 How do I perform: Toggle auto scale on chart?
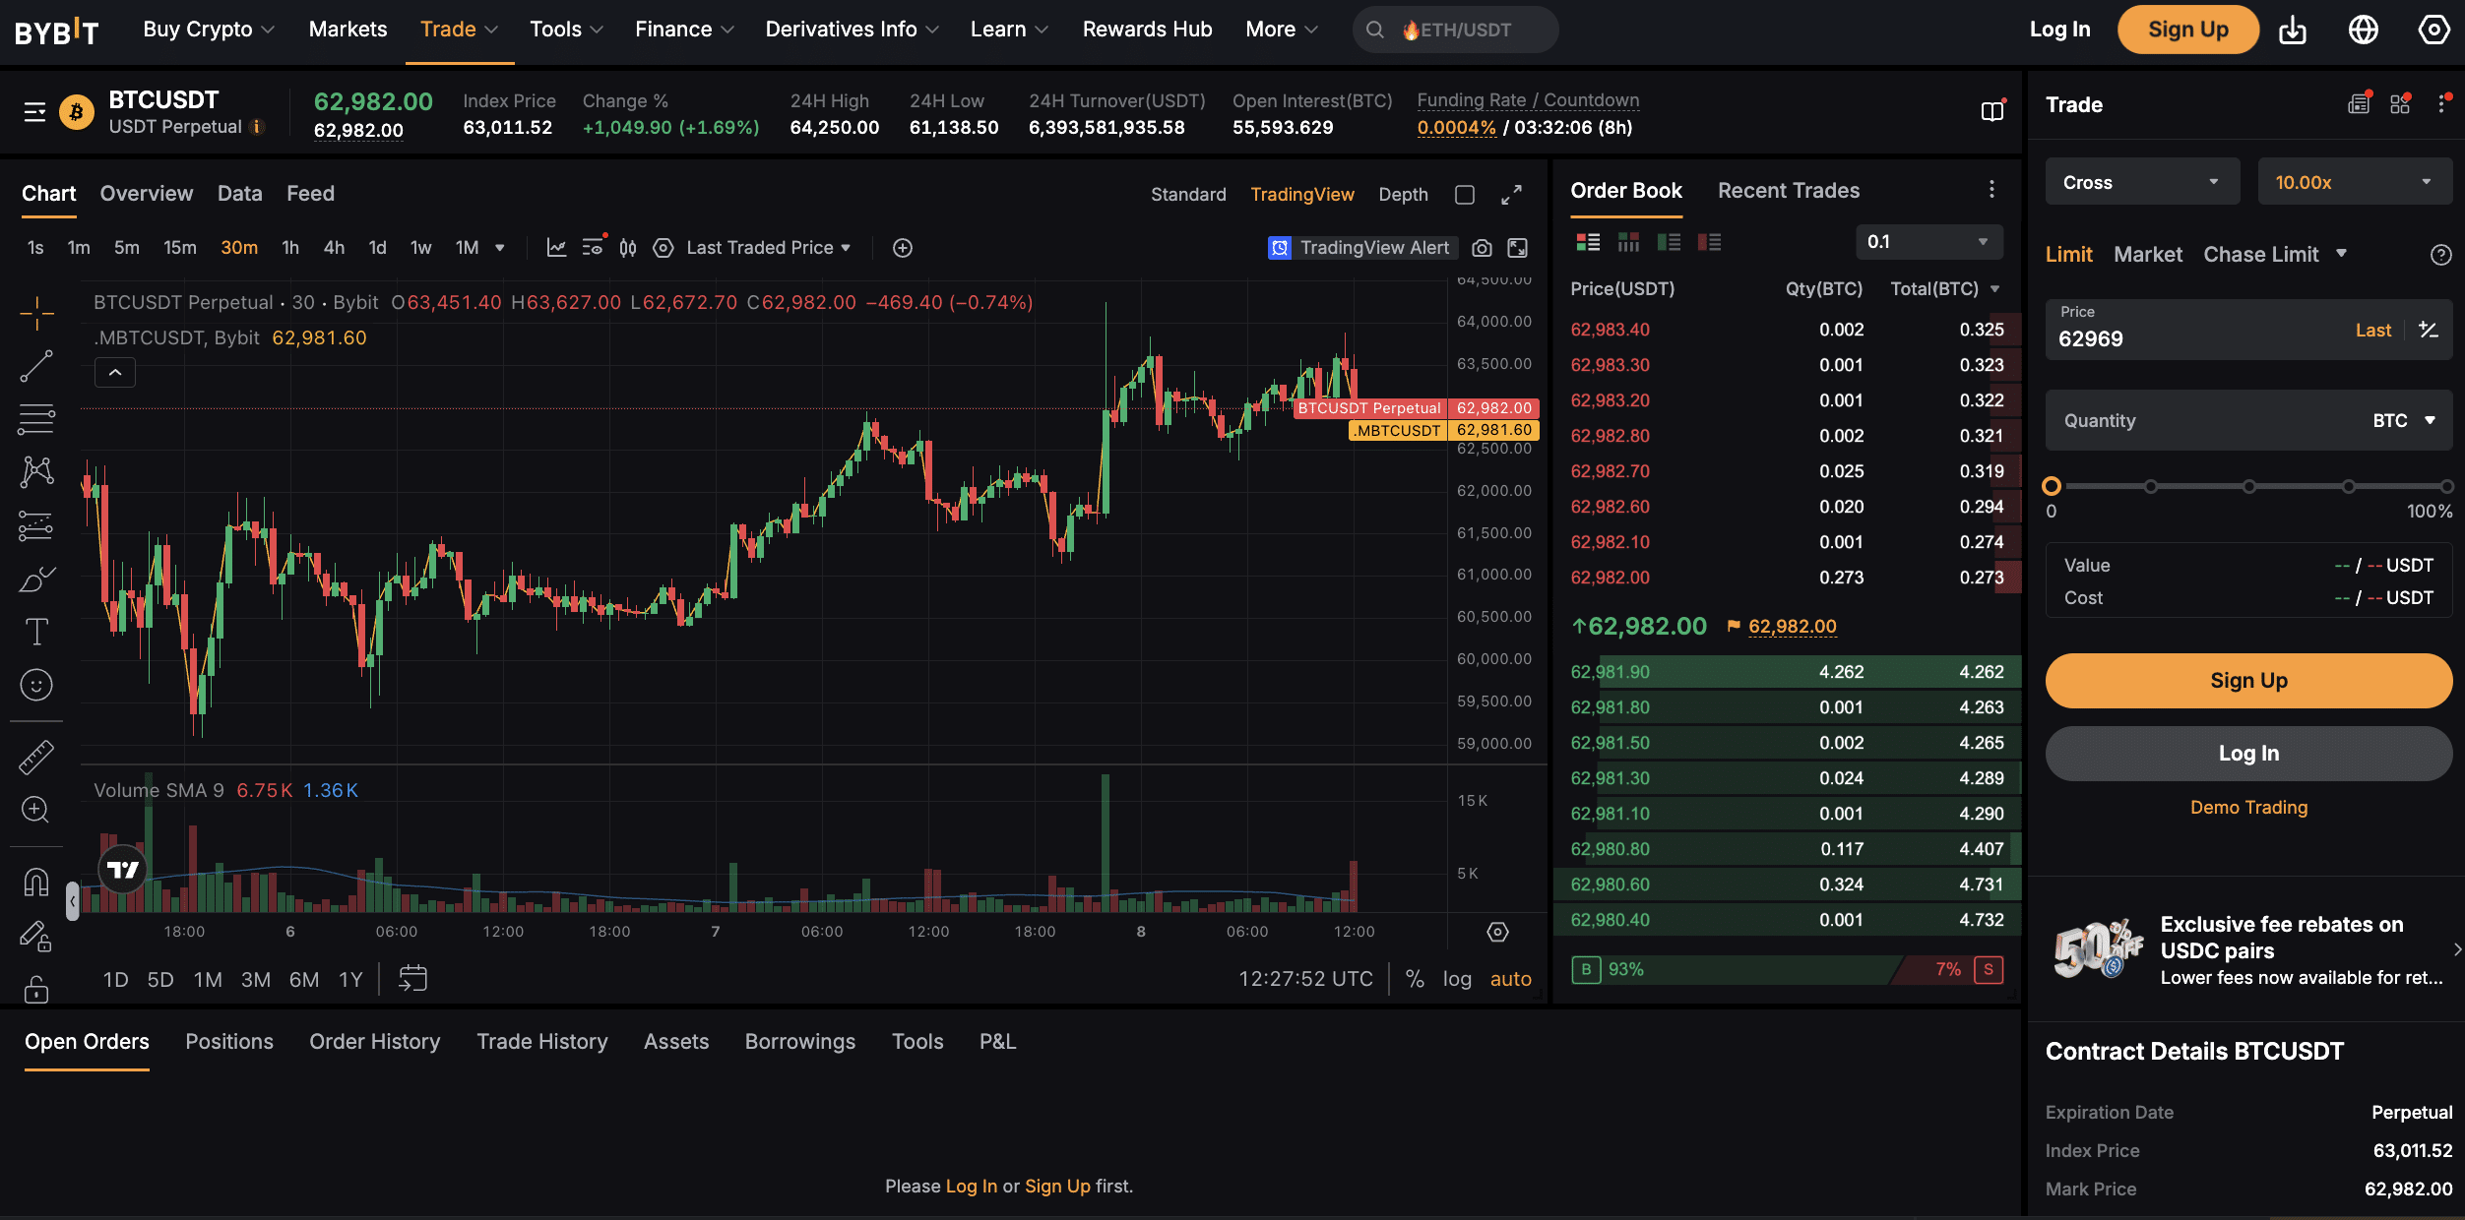point(1511,979)
